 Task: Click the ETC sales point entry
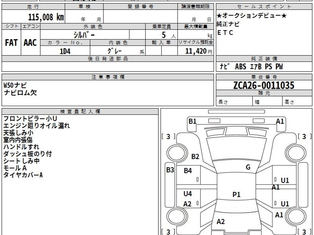click(x=225, y=33)
